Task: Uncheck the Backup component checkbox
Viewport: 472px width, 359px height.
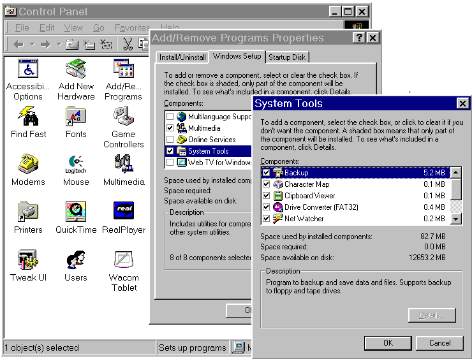Action: point(266,173)
